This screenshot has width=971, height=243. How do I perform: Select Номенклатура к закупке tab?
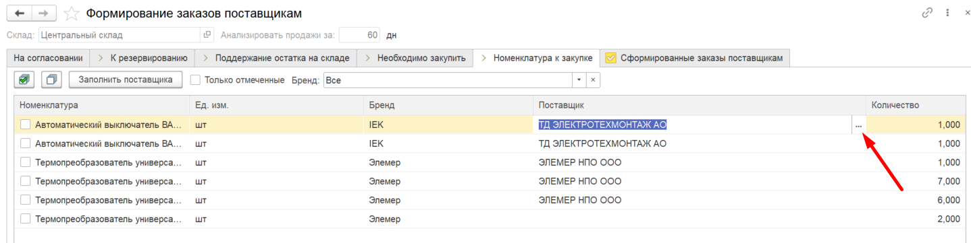[536, 58]
